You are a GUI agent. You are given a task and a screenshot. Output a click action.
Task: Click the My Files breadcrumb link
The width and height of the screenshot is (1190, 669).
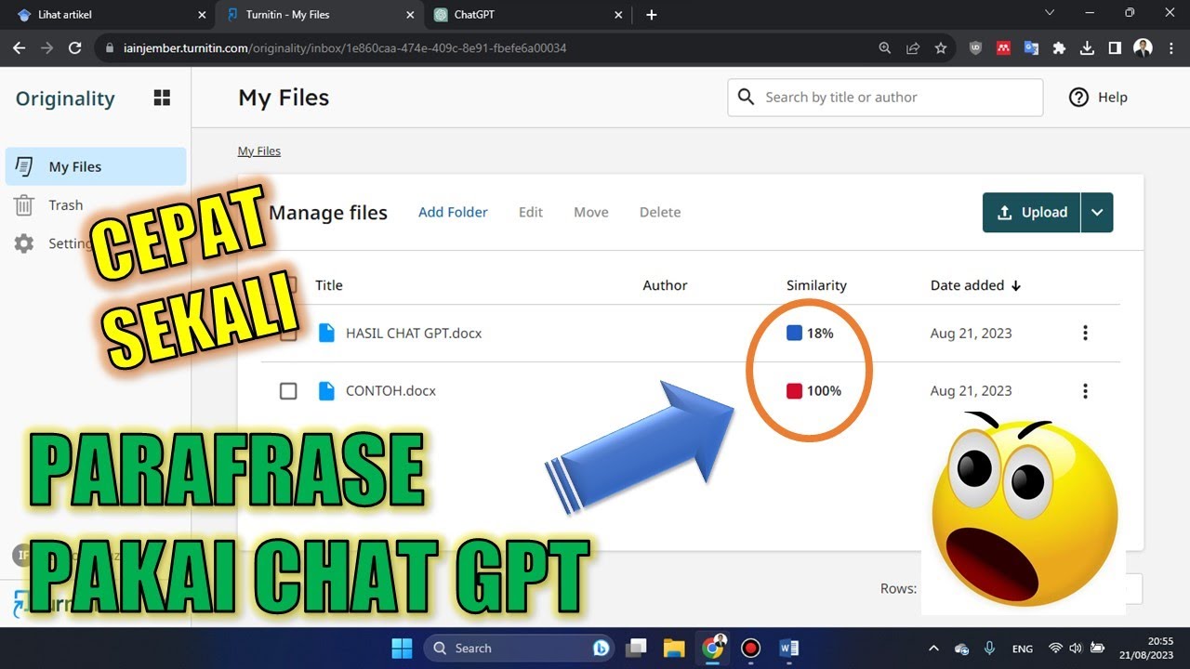pyautogui.click(x=259, y=151)
